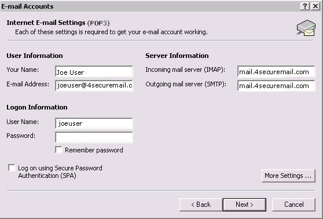This screenshot has width=323, height=219.
Task: Click the Server Information heading
Action: 177,56
